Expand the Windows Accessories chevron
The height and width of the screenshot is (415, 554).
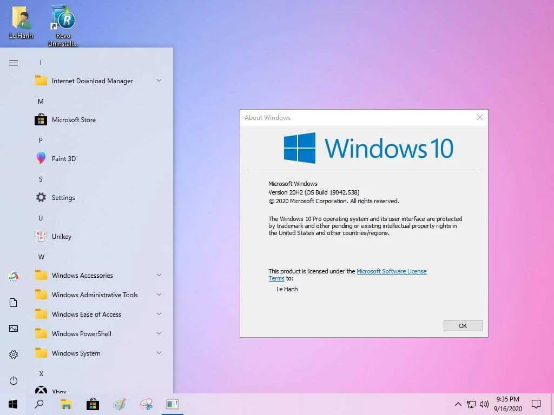click(159, 275)
